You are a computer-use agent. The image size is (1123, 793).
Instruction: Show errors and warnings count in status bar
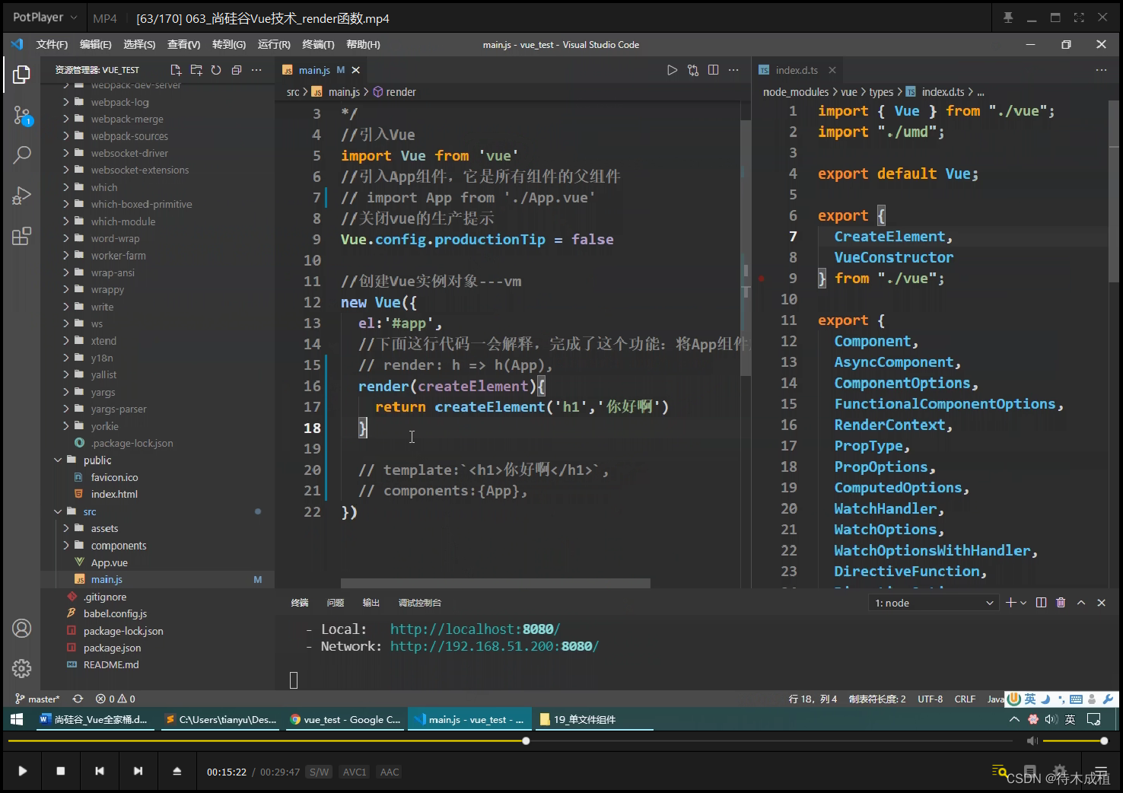point(116,699)
